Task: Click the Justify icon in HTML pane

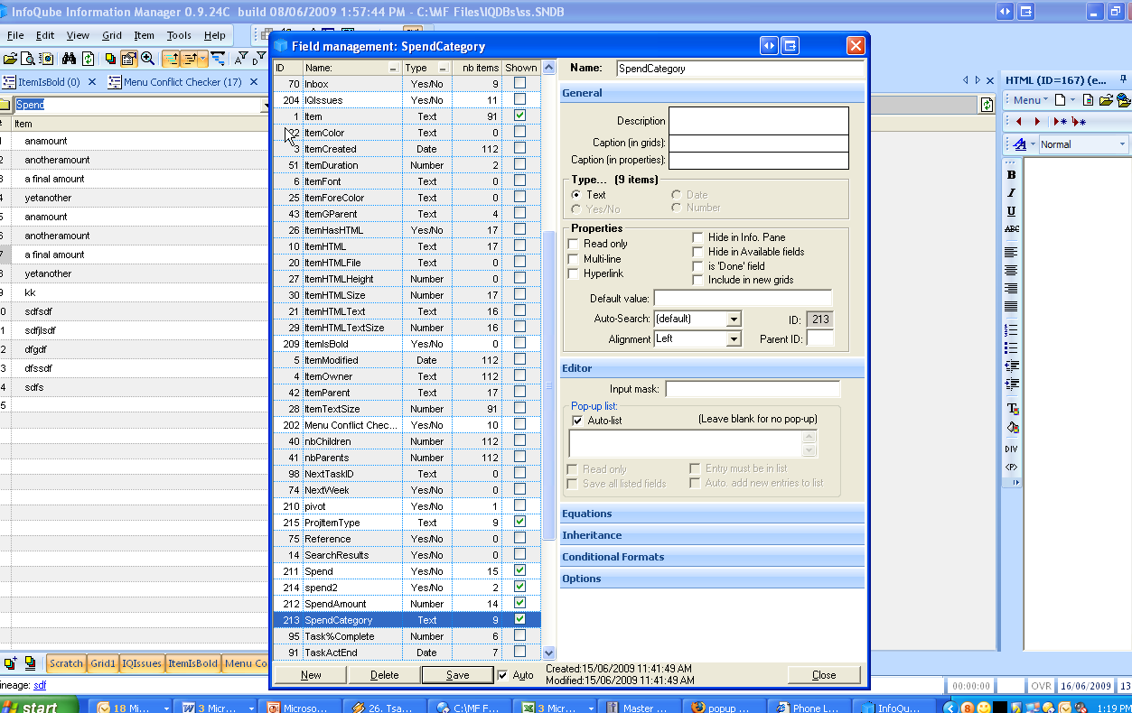Action: point(1011,307)
